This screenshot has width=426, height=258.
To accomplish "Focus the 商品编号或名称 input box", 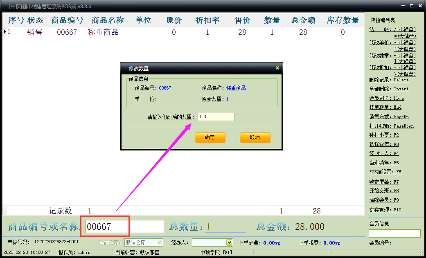I will coord(125,227).
